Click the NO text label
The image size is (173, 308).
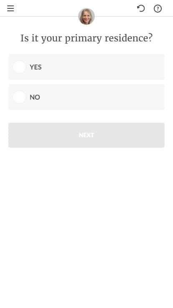(x=35, y=97)
